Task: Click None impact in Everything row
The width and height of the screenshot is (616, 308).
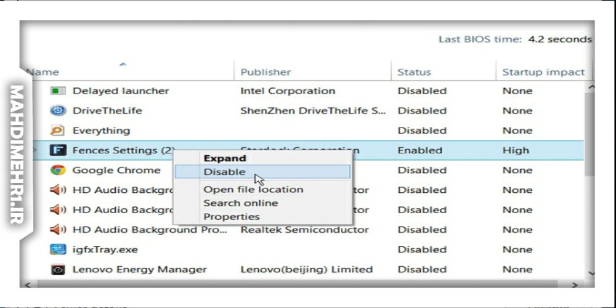Action: coord(517,131)
